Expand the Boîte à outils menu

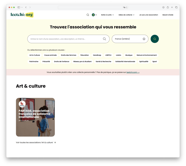tap(107, 15)
